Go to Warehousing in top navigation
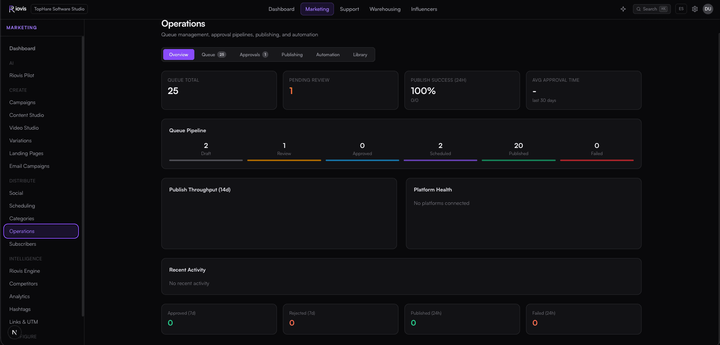The width and height of the screenshot is (720, 345). pyautogui.click(x=385, y=9)
